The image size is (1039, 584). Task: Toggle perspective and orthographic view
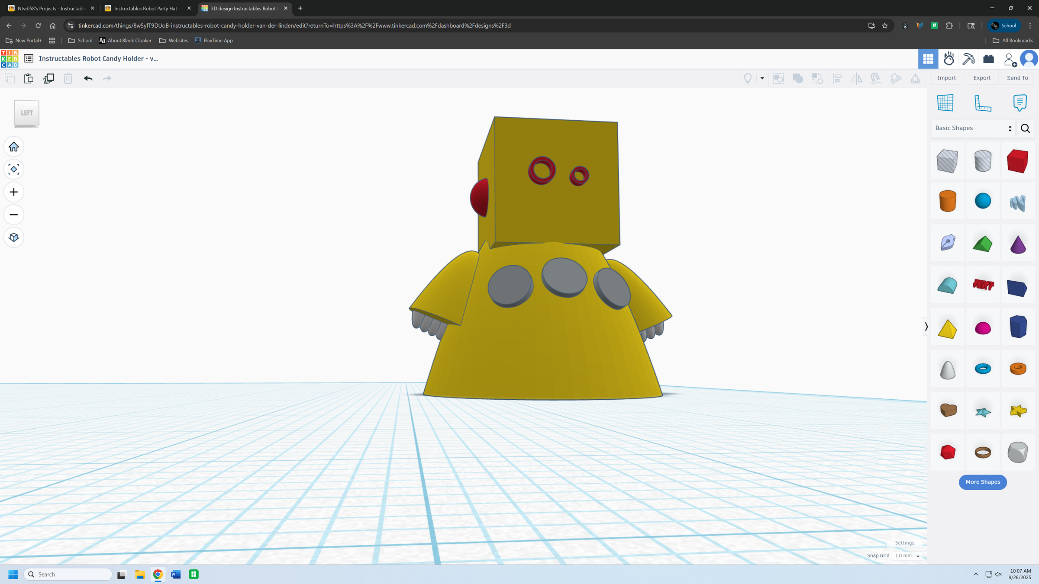[x=14, y=237]
